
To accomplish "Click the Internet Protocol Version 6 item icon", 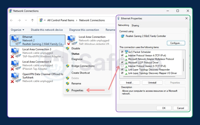I will (x=126, y=66).
